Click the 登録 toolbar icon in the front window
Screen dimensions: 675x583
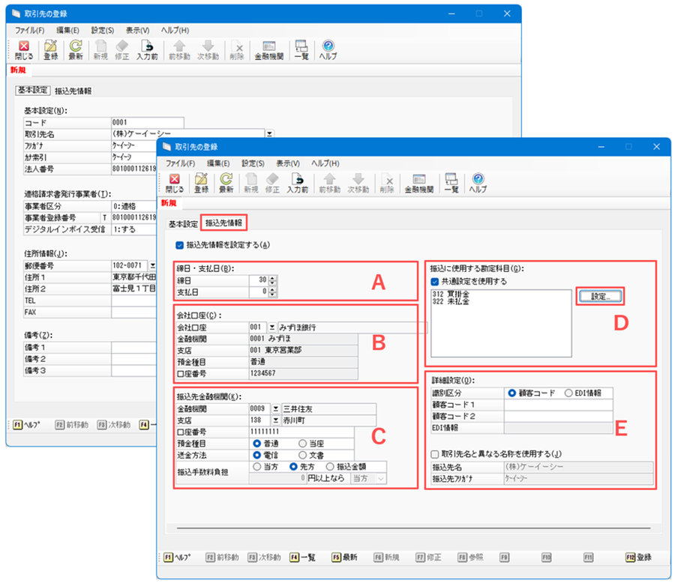200,182
